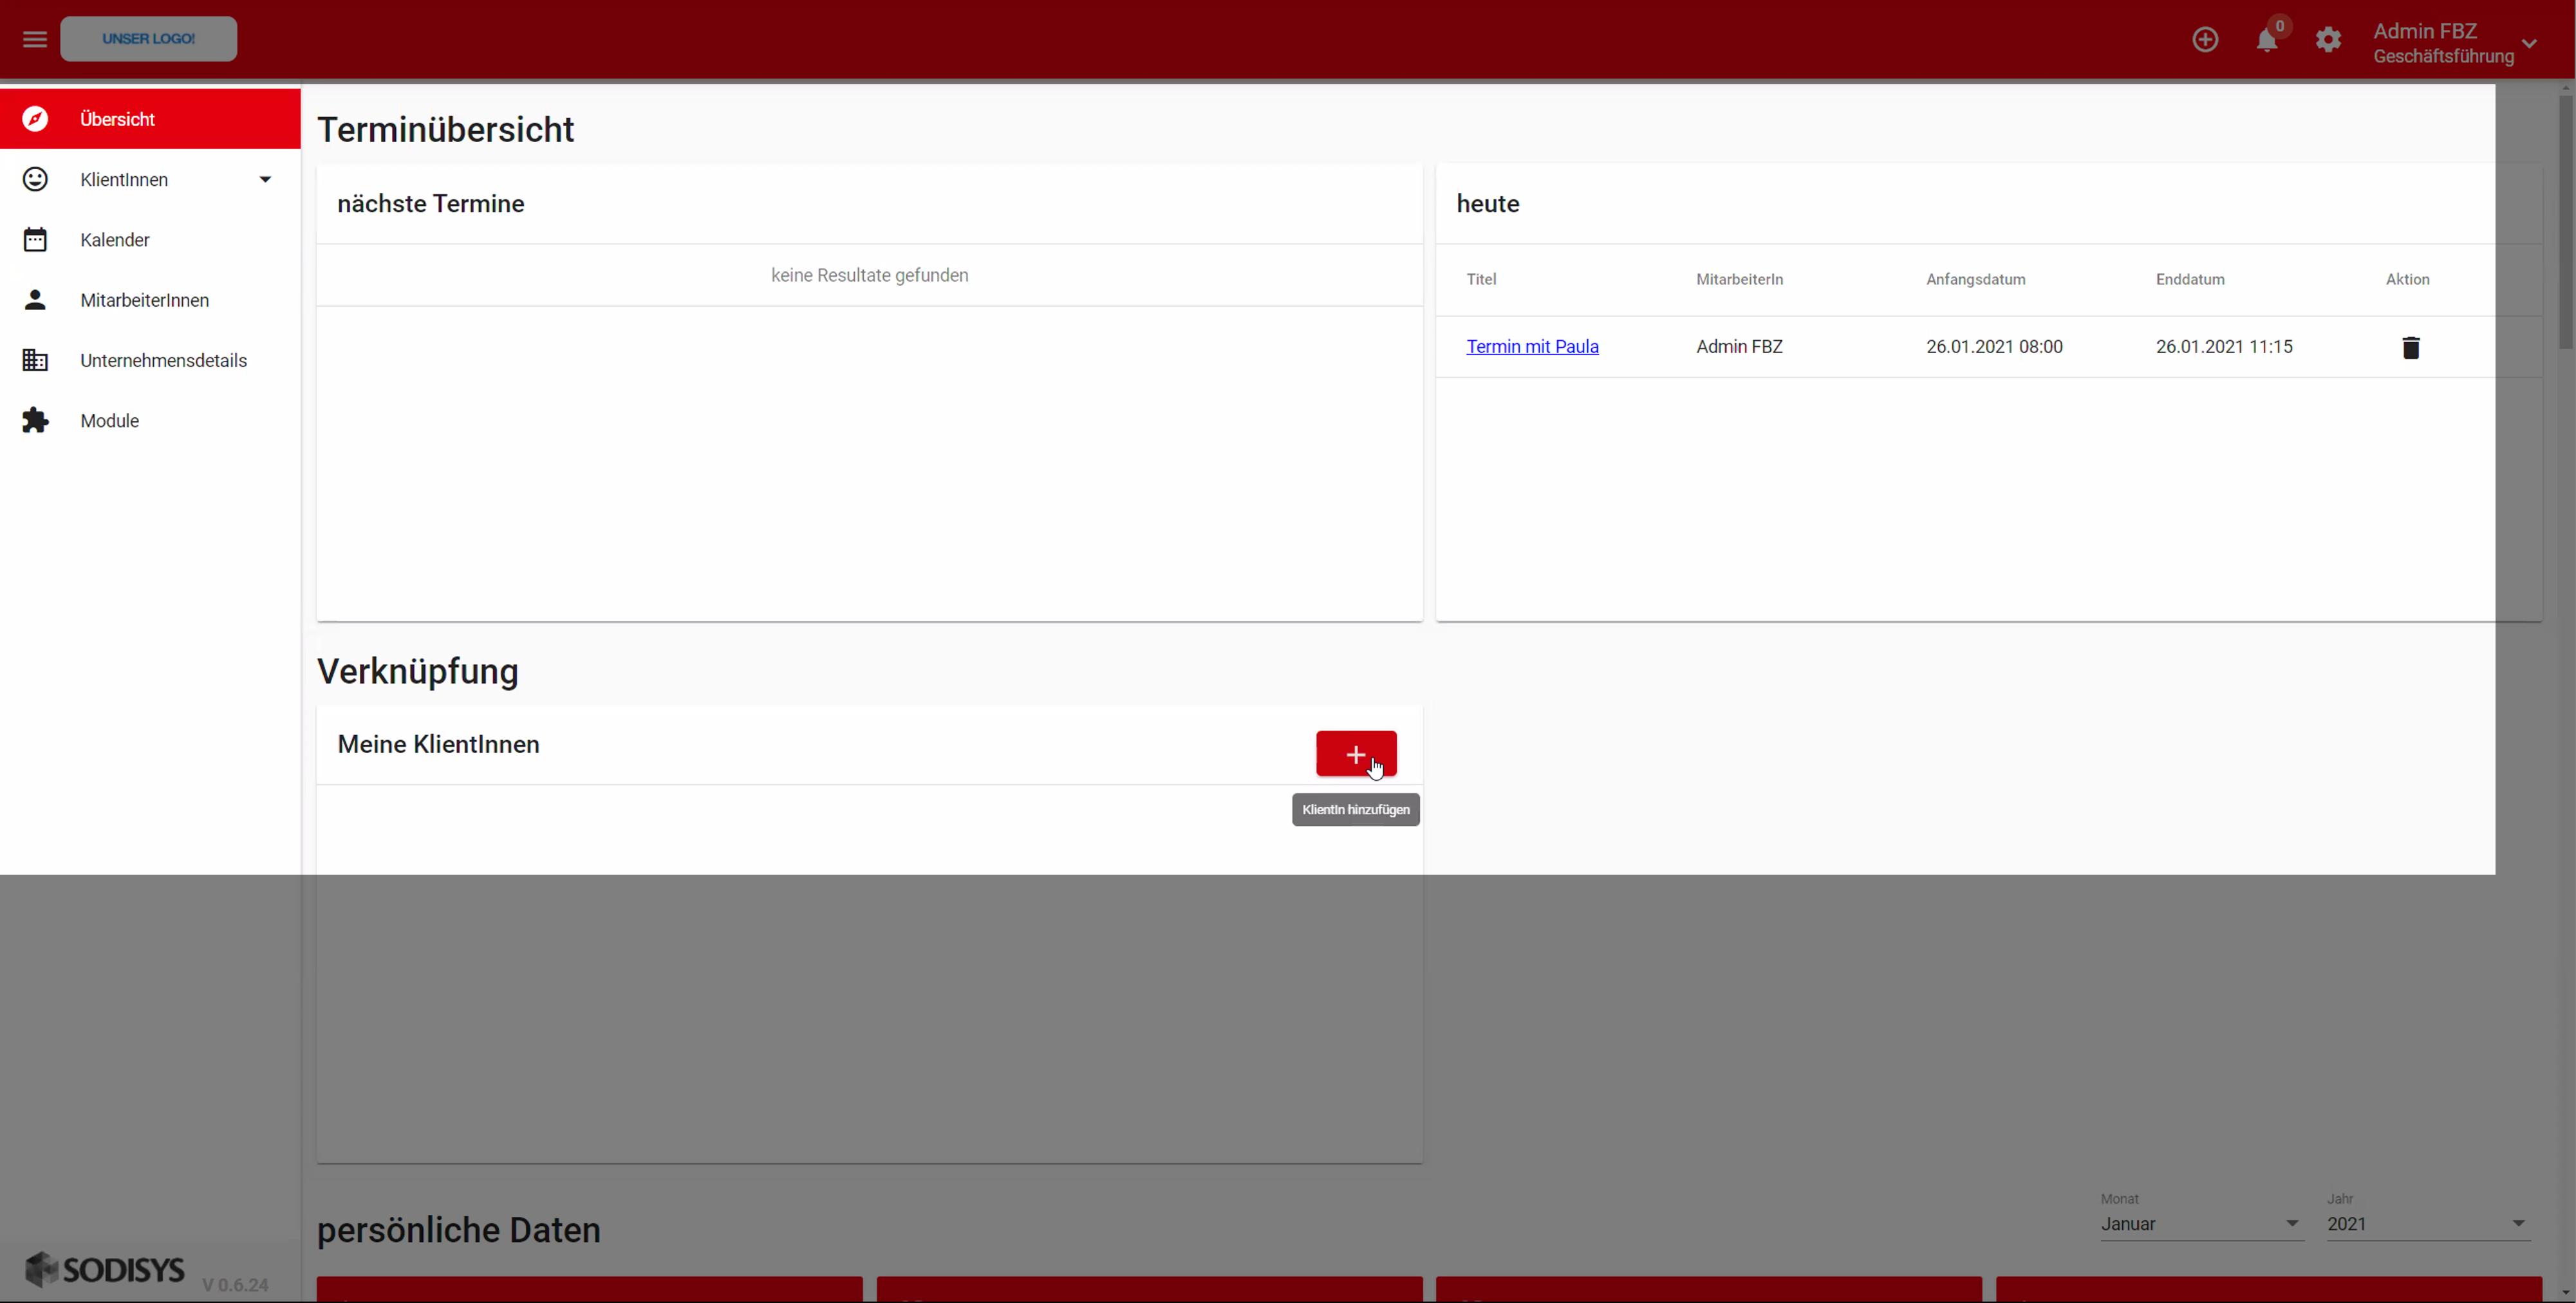This screenshot has width=2576, height=1303.
Task: Click the Kalender calendar icon
Action: pos(35,240)
